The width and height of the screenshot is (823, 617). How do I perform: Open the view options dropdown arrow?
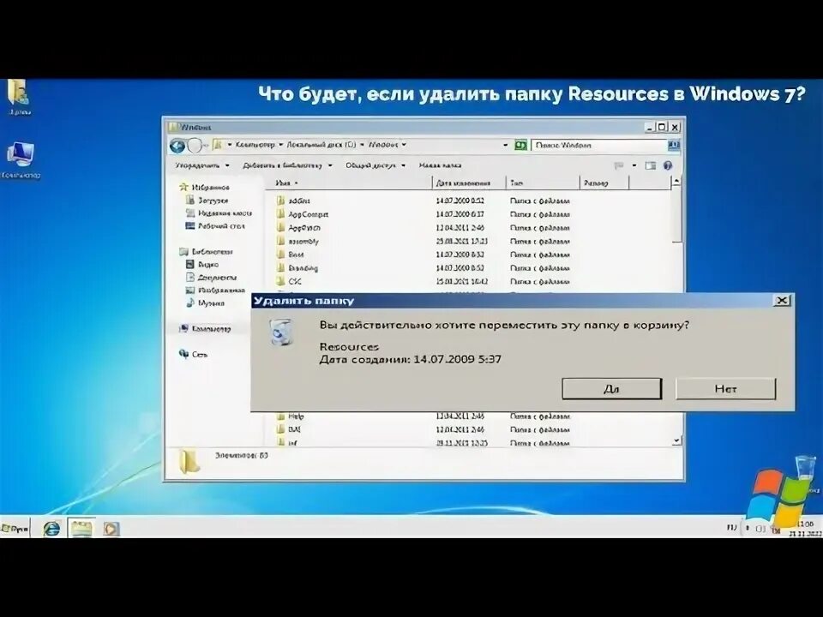(634, 165)
